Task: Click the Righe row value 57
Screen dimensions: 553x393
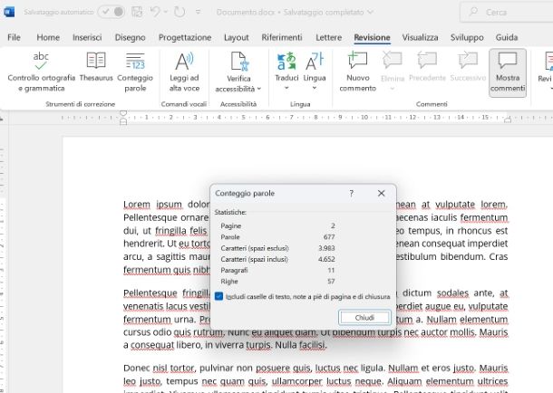Action: pos(331,282)
